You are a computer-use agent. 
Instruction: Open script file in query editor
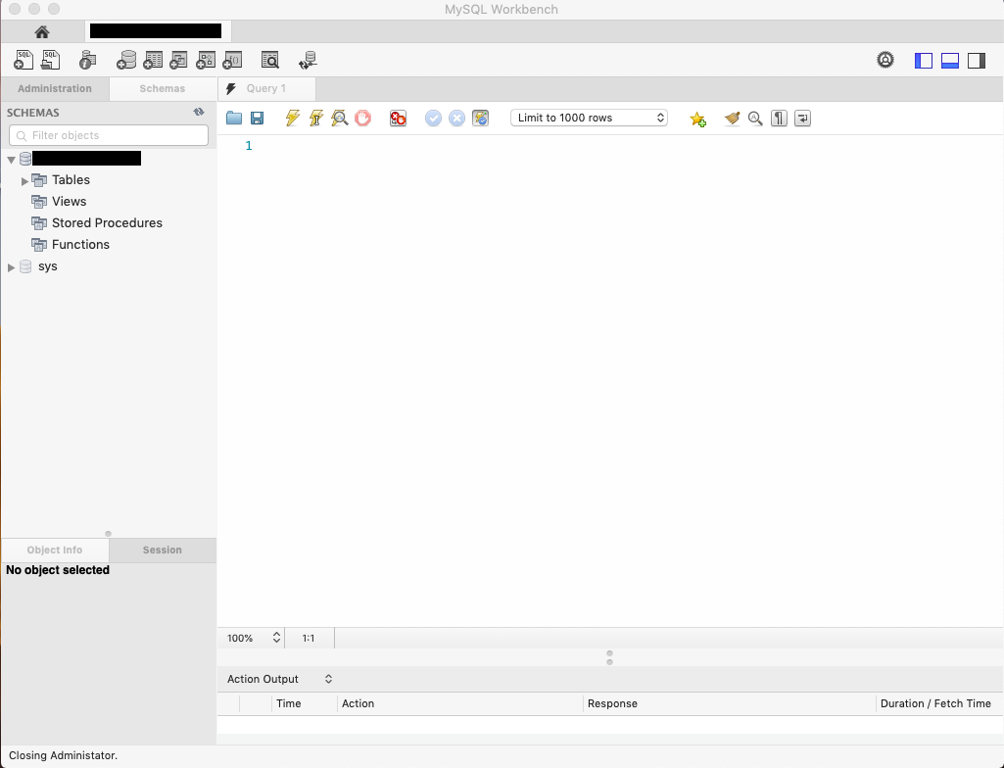[x=234, y=118]
